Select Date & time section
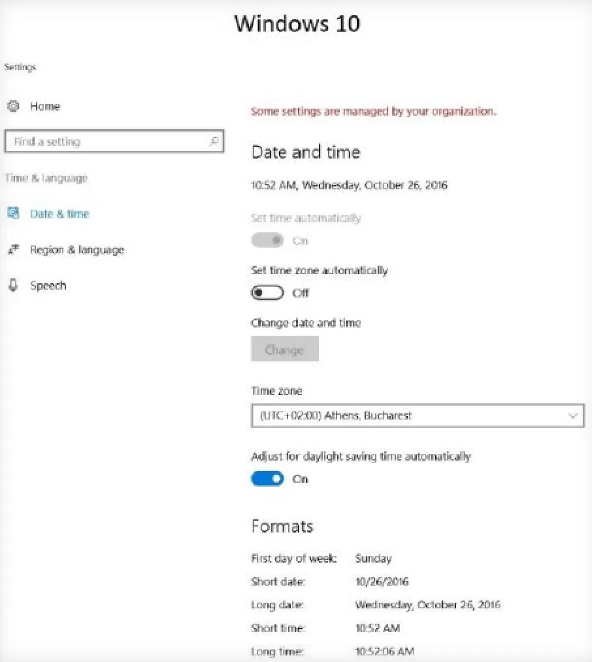Viewport: 592px width, 662px height. coord(59,214)
